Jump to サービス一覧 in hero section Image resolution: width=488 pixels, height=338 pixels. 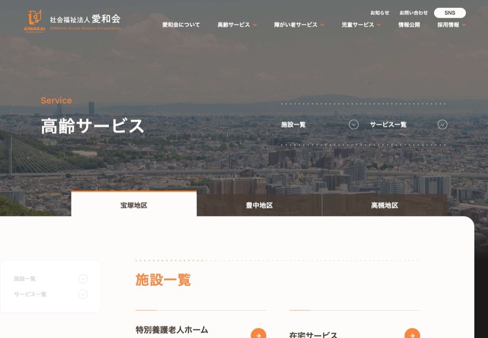388,125
